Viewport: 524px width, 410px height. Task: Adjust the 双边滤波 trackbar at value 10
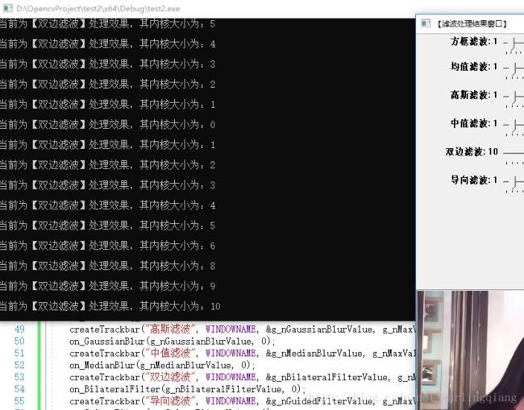pos(514,155)
